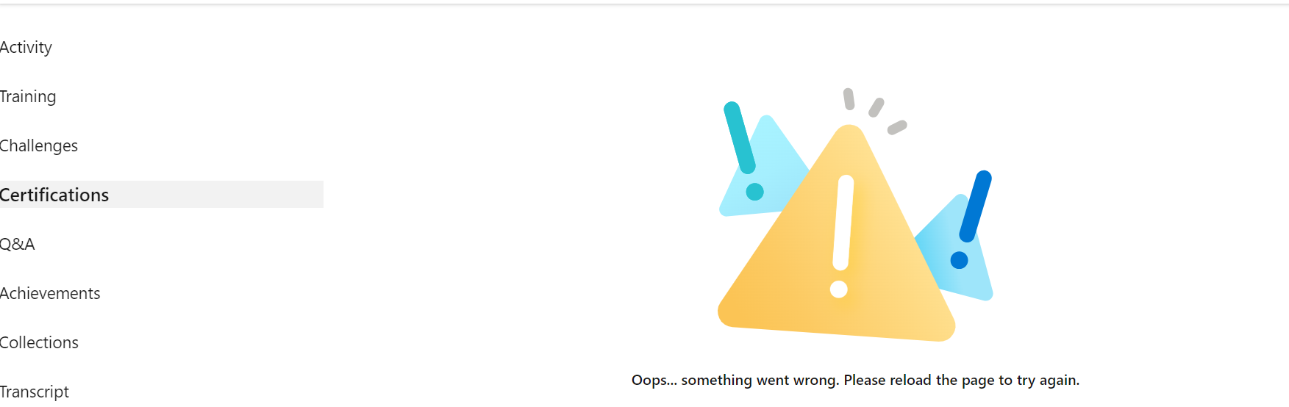Click the teal exclamation bar
1289x407 pixels.
coord(740,137)
